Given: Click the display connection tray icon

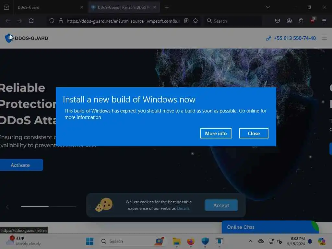Looking at the screenshot, I should pyautogui.click(x=271, y=241).
